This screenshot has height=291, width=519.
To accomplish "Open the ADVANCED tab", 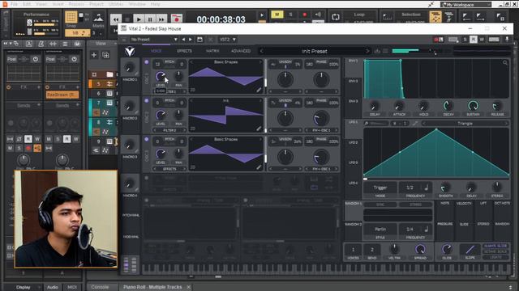I will [x=241, y=51].
